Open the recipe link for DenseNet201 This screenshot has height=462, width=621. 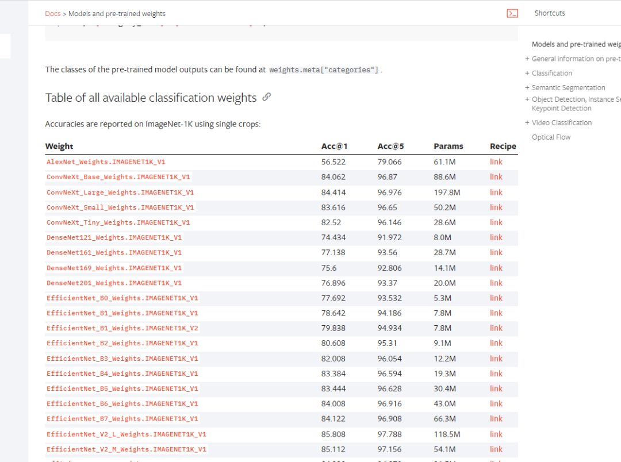[x=496, y=283]
